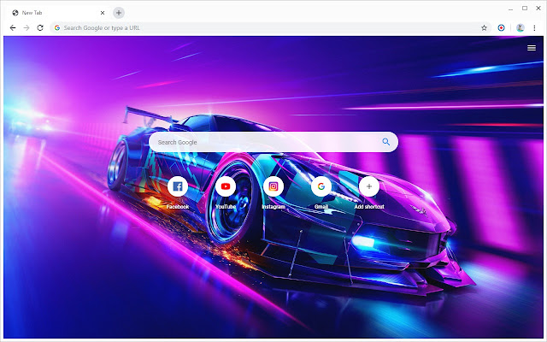Go back using the browser back arrow
The height and width of the screenshot is (342, 547).
13,27
